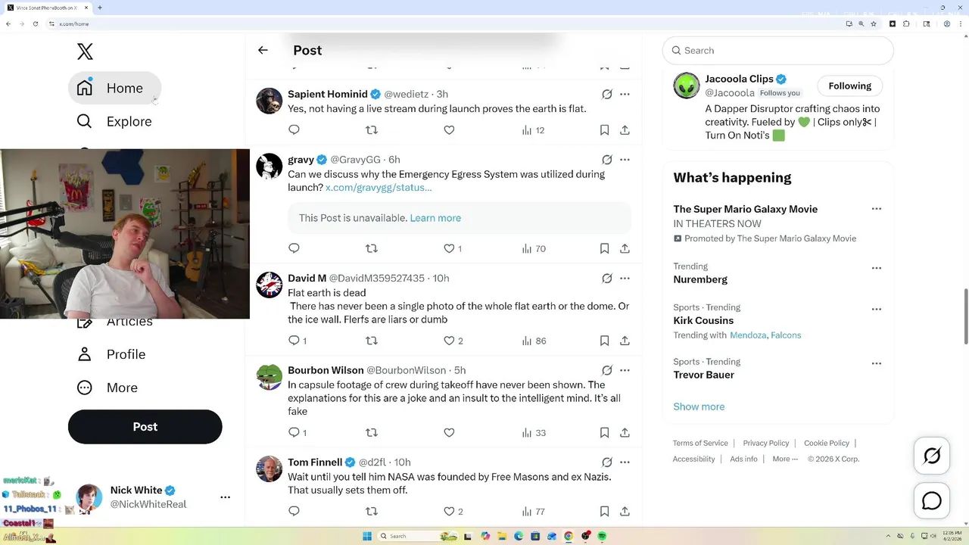Image resolution: width=969 pixels, height=545 pixels.
Task: Open the More sidebar menu
Action: [x=107, y=388]
